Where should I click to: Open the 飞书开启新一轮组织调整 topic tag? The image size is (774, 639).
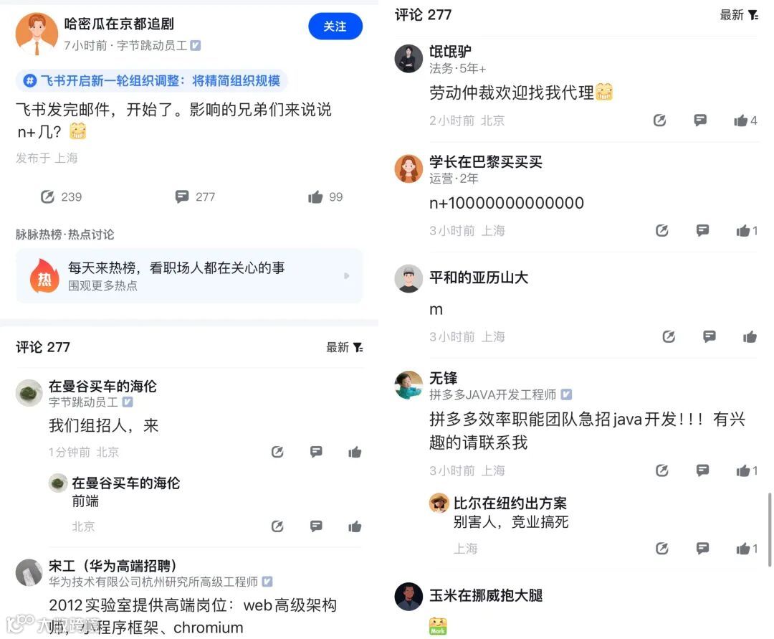coord(151,80)
